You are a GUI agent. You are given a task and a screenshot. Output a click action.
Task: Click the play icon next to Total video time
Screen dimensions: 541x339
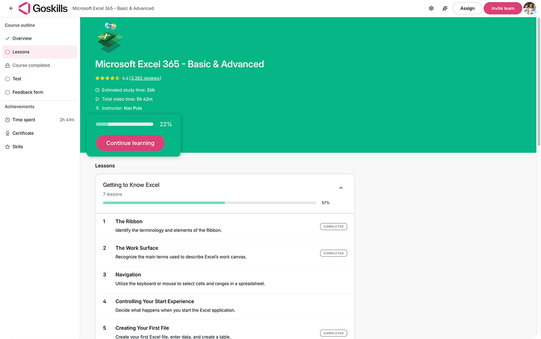(97, 99)
